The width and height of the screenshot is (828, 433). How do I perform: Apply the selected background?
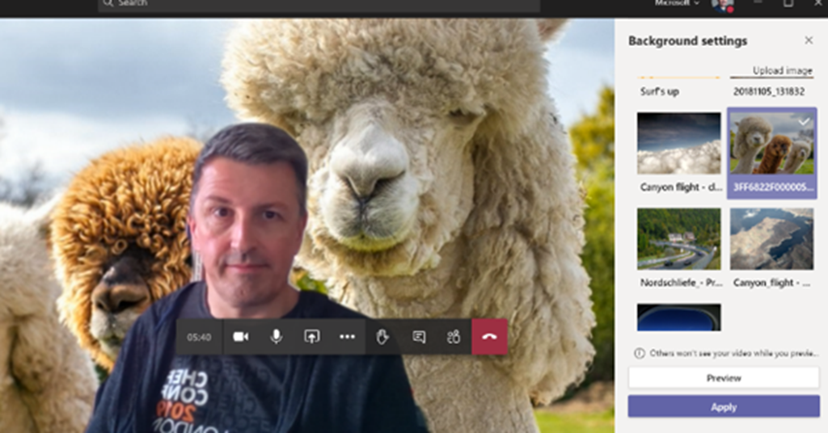(724, 407)
